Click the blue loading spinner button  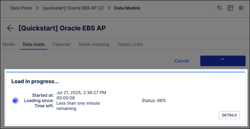coord(223,61)
